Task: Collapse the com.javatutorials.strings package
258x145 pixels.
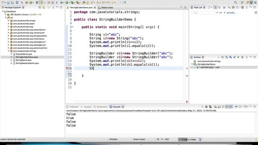Action: coord(8,51)
